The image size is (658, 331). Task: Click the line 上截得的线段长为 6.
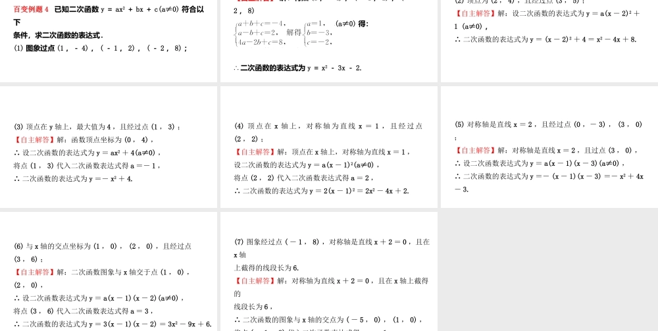[x=266, y=268]
